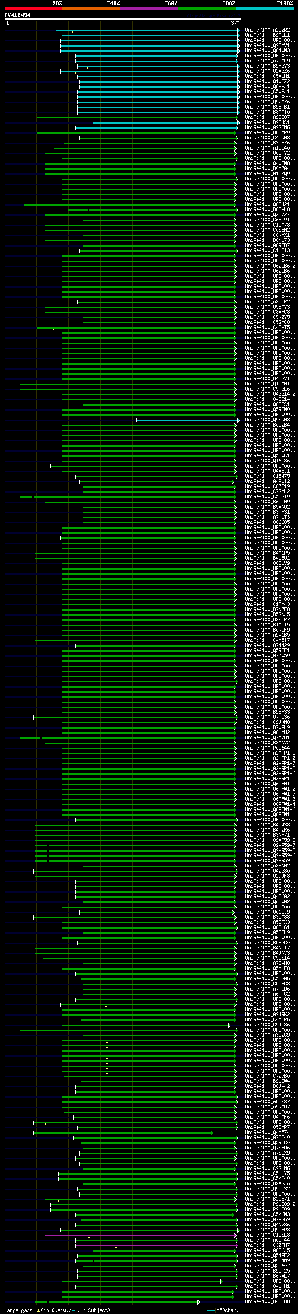
Task: Select the UniRef100_C1GSL8 label
Action: [267, 1235]
